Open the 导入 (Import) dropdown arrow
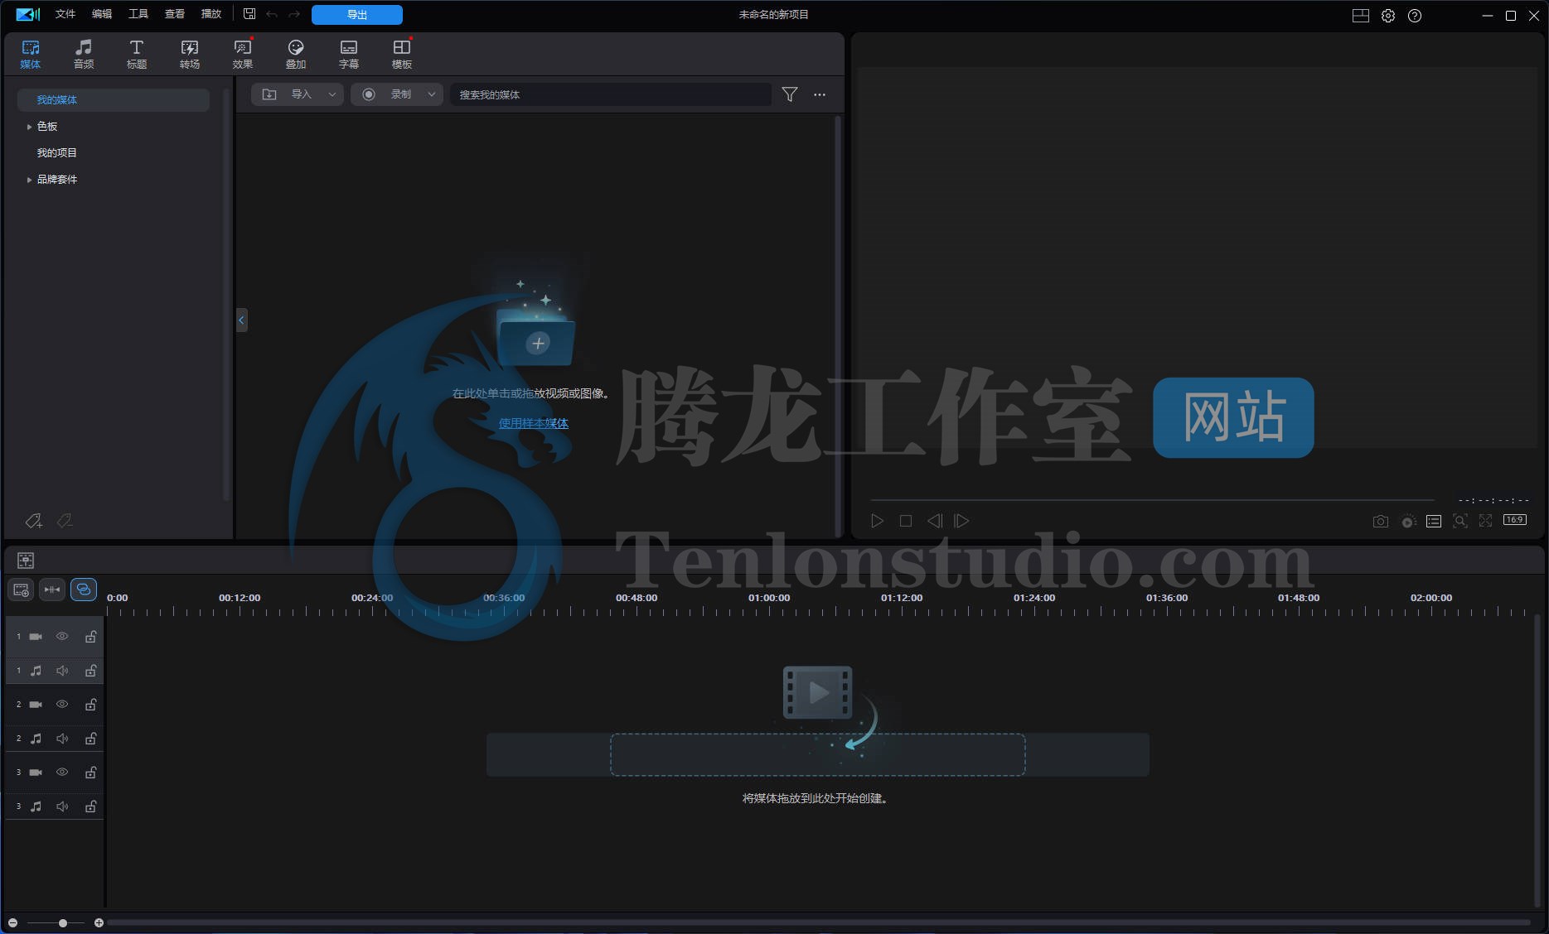This screenshot has width=1549, height=934. pyautogui.click(x=332, y=94)
